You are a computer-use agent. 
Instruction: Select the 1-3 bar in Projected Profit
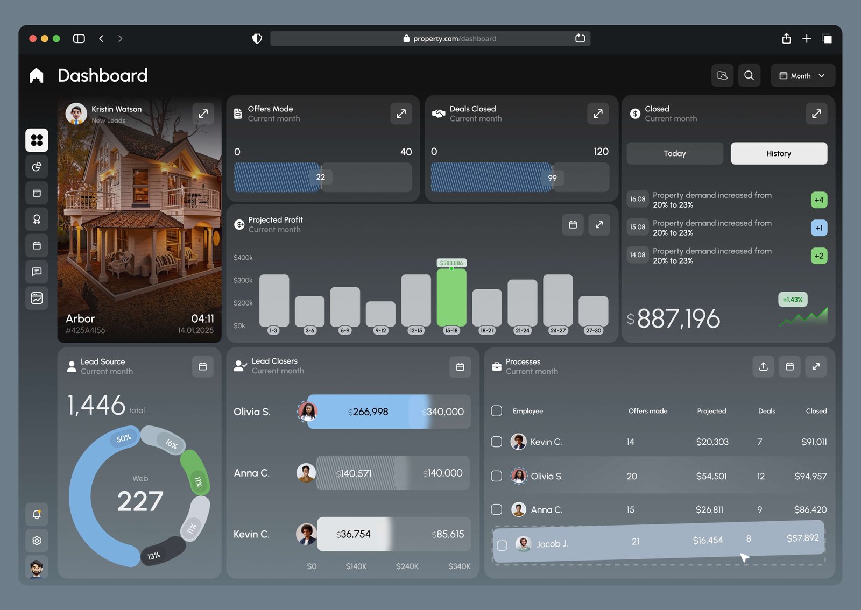click(274, 300)
